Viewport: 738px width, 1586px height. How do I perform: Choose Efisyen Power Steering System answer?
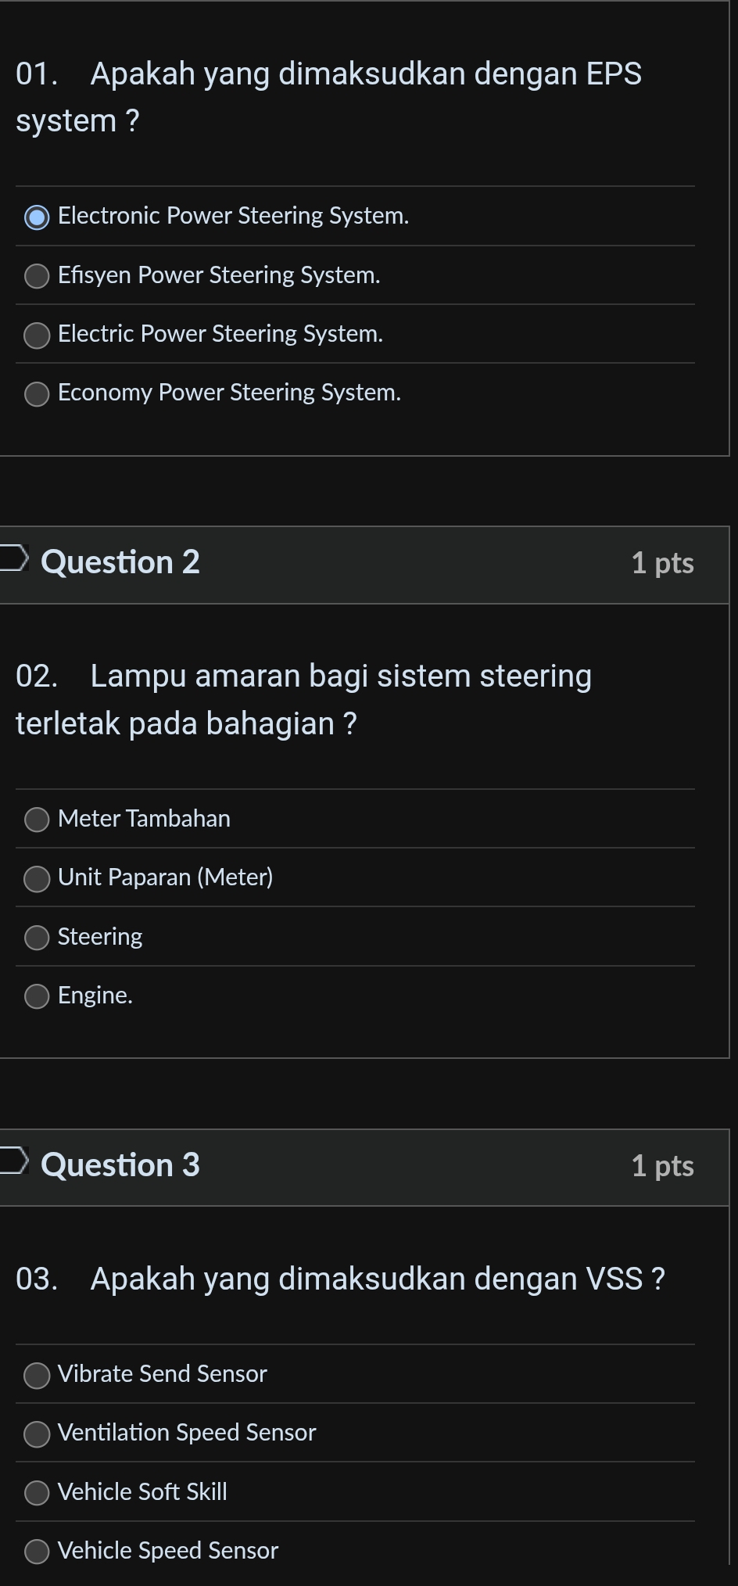[37, 276]
